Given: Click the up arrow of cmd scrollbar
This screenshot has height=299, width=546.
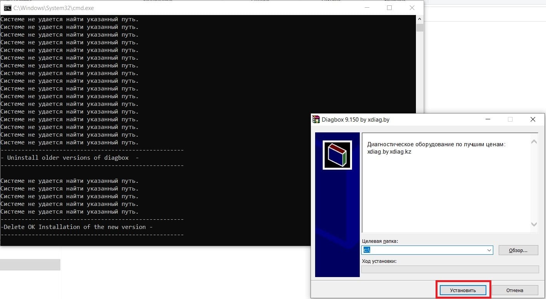Looking at the screenshot, I should pos(419,19).
